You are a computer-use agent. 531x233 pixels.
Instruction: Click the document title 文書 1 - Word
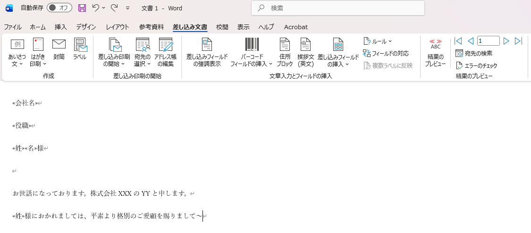coord(162,8)
